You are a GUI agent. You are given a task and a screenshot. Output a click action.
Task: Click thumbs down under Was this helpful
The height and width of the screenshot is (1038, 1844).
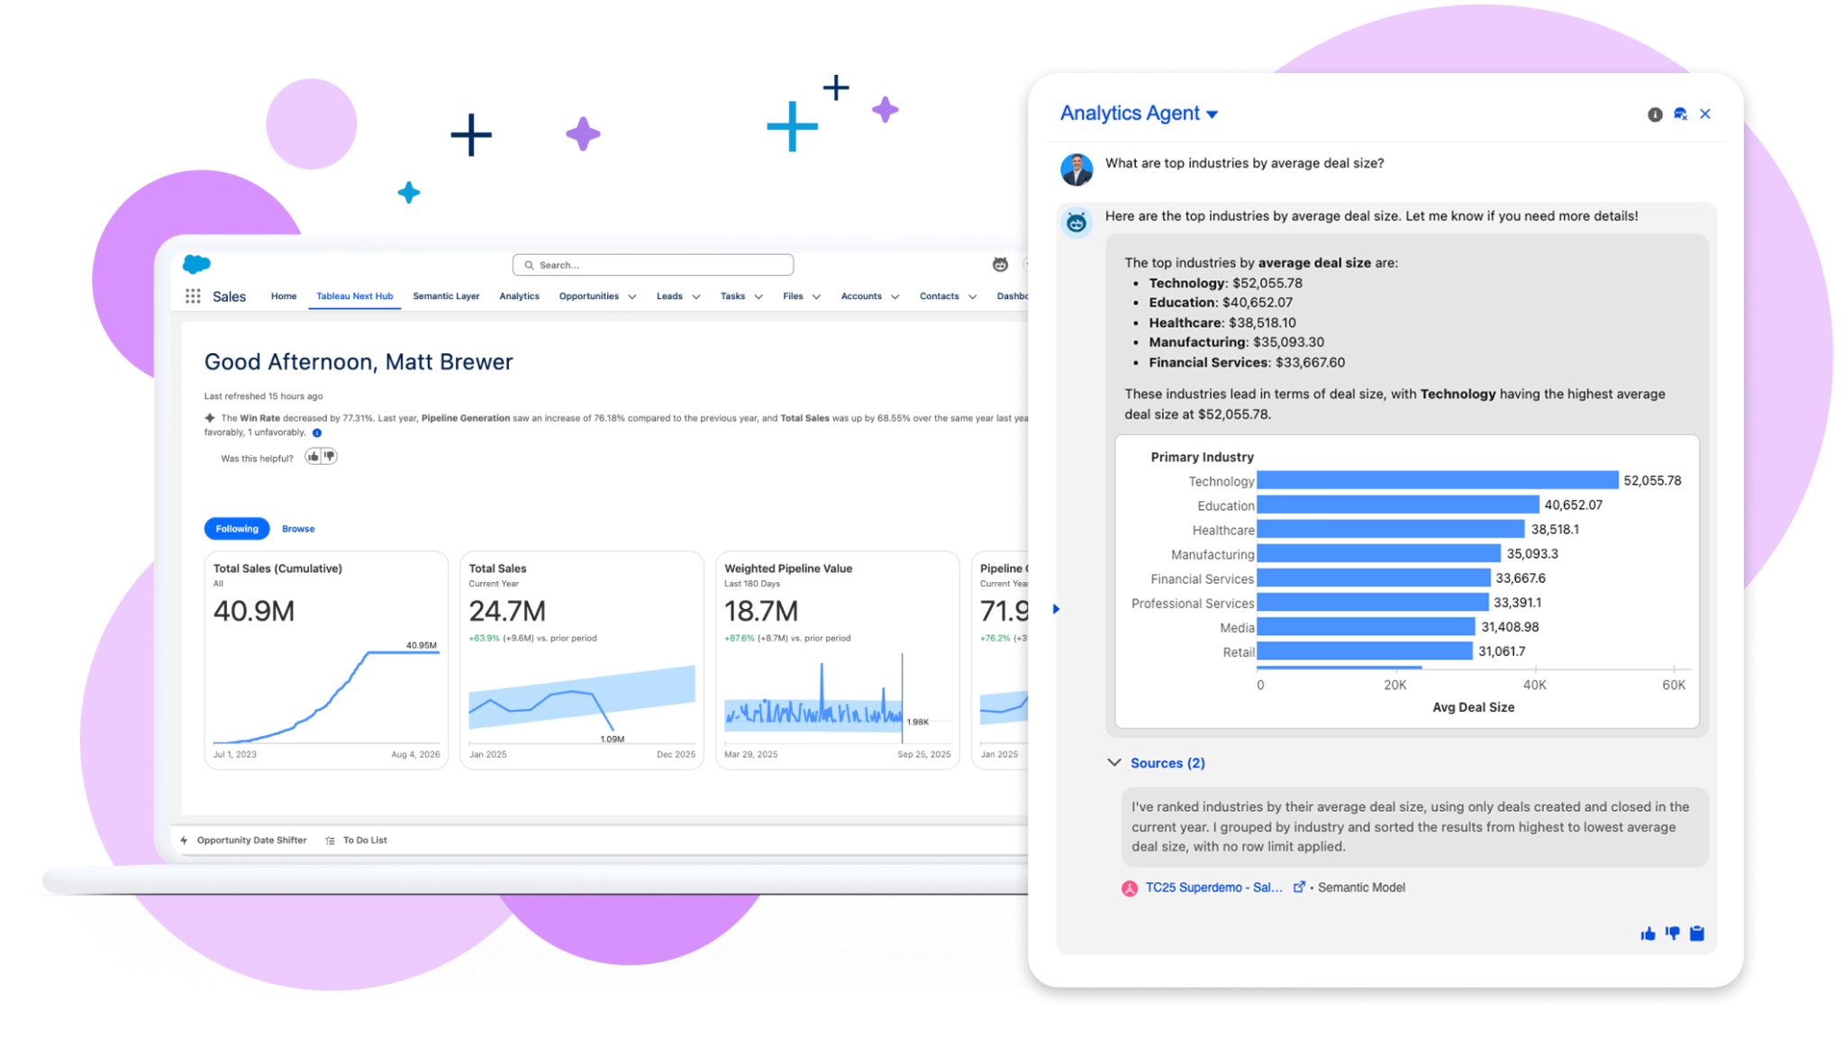[x=329, y=457]
